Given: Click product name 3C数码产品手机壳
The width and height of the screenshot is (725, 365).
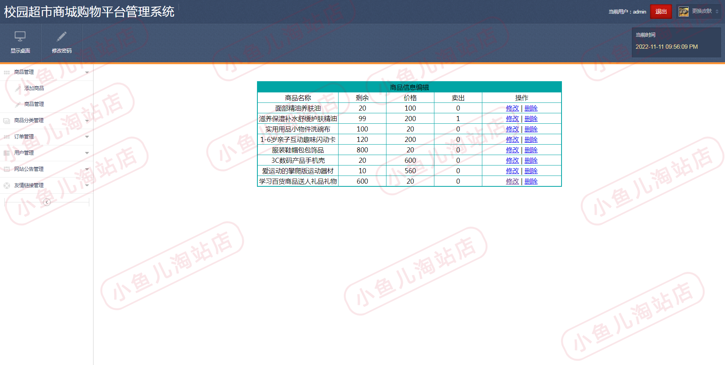Looking at the screenshot, I should [x=298, y=160].
